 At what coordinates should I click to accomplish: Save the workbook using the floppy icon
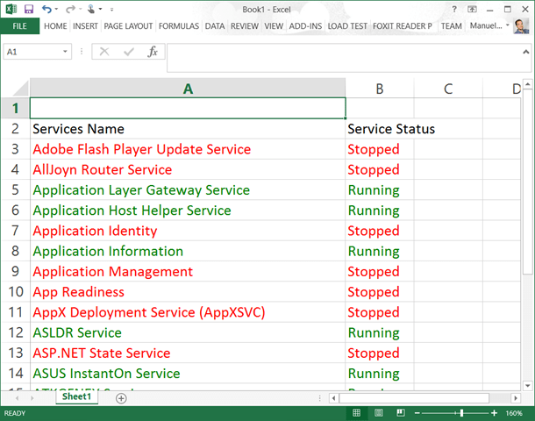point(29,10)
